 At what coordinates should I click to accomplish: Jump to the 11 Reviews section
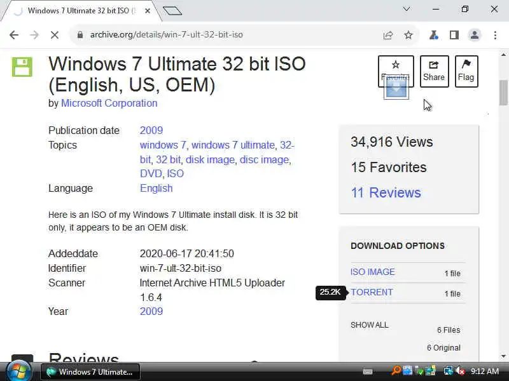(386, 193)
